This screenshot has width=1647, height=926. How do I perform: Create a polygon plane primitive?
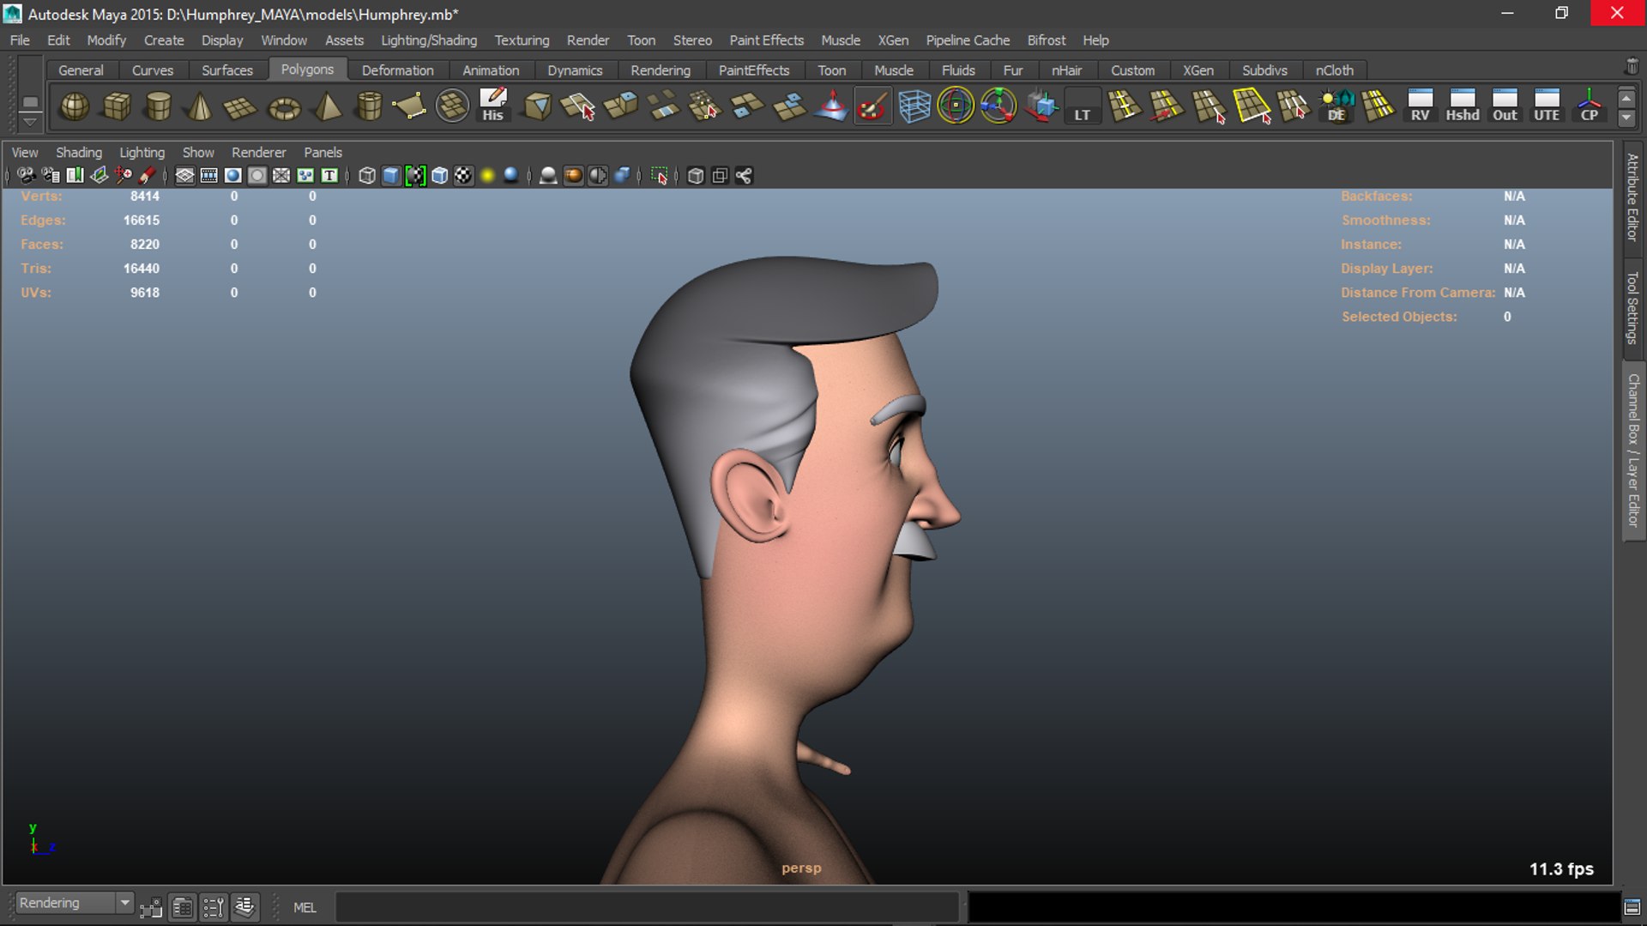pos(241,106)
